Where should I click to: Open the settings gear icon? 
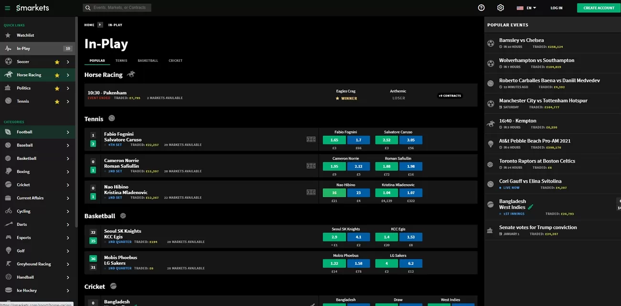click(x=500, y=8)
